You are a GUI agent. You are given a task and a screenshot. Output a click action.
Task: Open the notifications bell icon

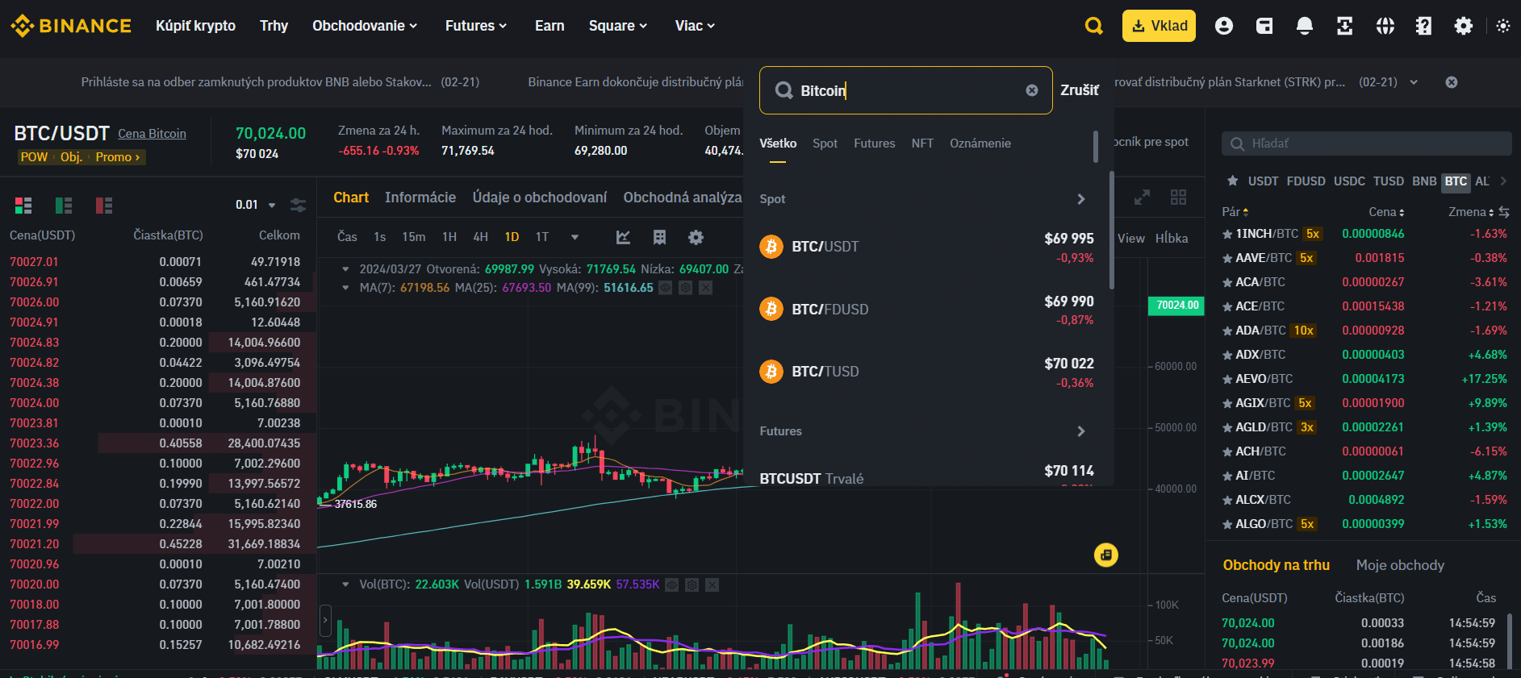point(1304,26)
